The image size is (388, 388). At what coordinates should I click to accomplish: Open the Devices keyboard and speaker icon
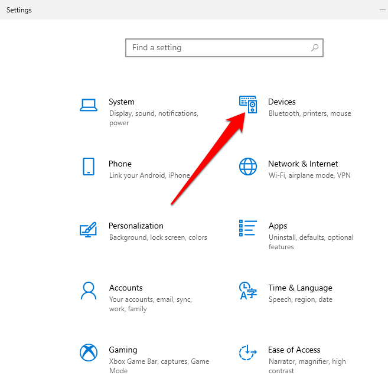248,105
